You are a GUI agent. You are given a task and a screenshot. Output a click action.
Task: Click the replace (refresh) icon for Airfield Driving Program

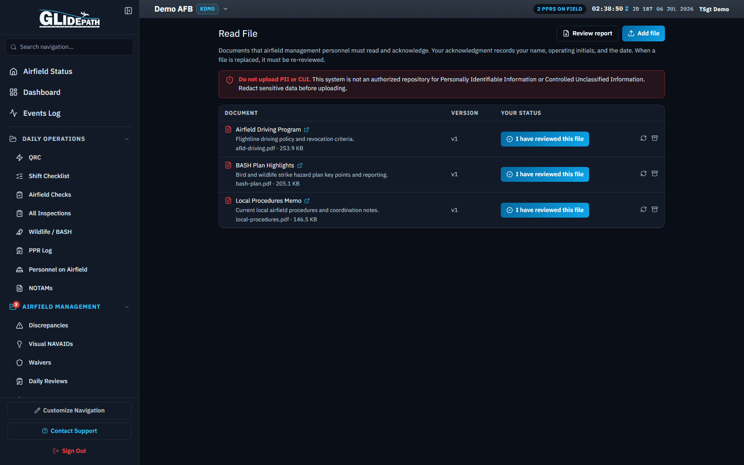[644, 138]
